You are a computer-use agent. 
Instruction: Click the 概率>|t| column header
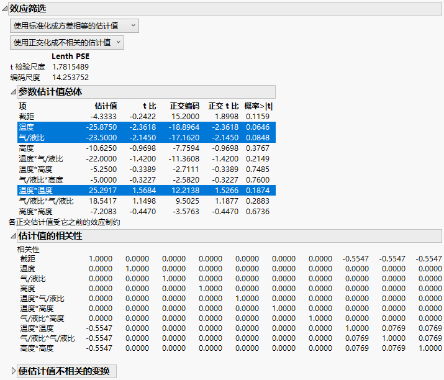258,106
